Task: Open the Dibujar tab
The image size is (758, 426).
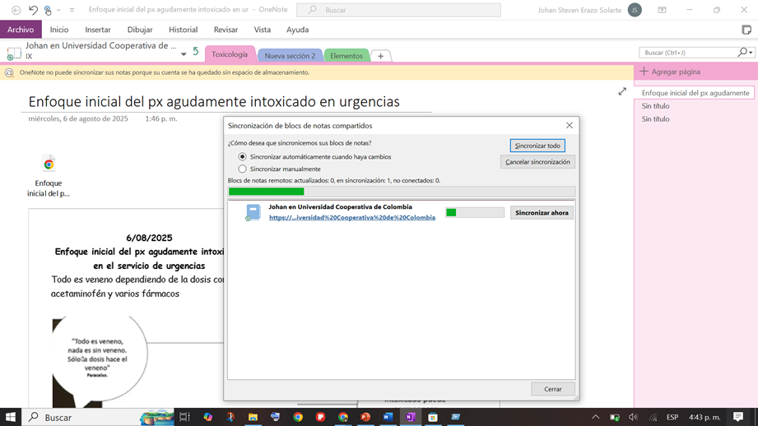Action: [x=140, y=30]
